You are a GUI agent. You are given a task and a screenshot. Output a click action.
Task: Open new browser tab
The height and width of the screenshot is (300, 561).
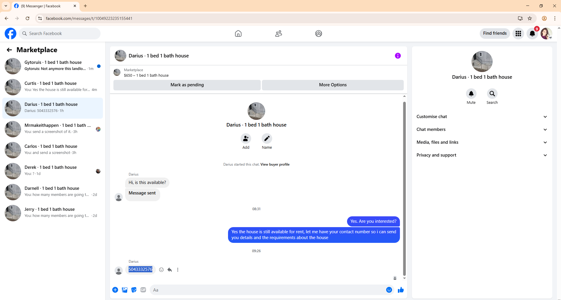[x=85, y=6]
